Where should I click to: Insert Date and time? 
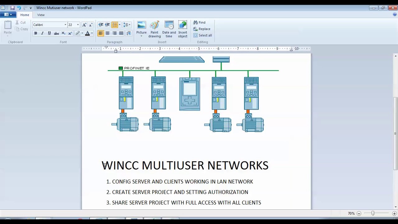(169, 29)
